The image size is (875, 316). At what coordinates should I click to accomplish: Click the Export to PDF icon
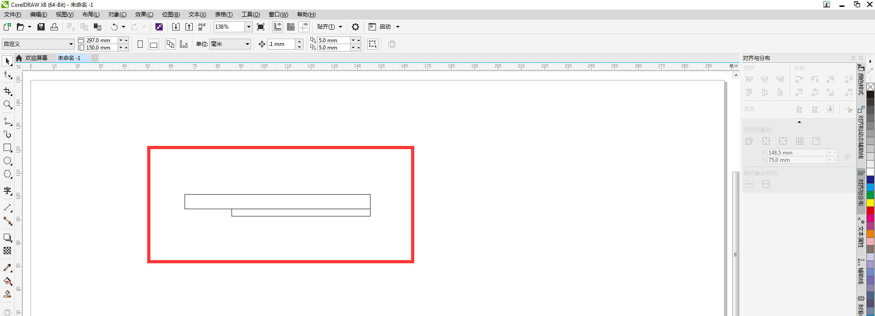pyautogui.click(x=202, y=27)
